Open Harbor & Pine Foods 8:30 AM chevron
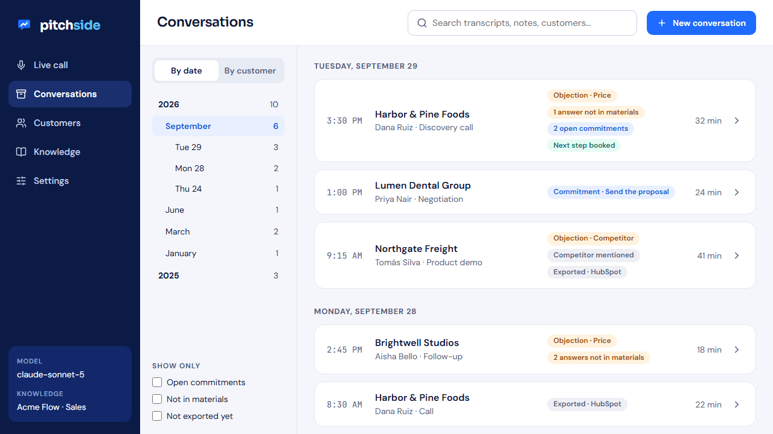Viewport: 773px width, 434px height. click(737, 404)
